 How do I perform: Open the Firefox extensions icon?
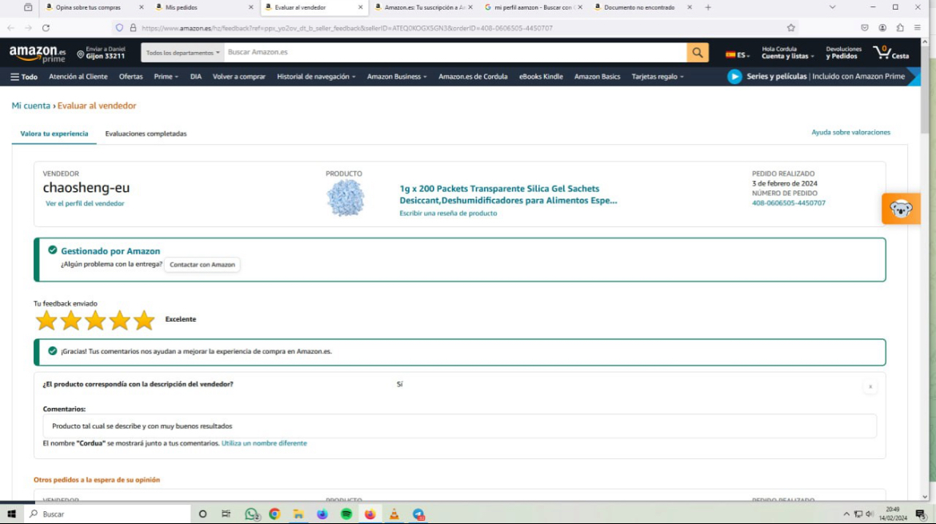tap(900, 28)
